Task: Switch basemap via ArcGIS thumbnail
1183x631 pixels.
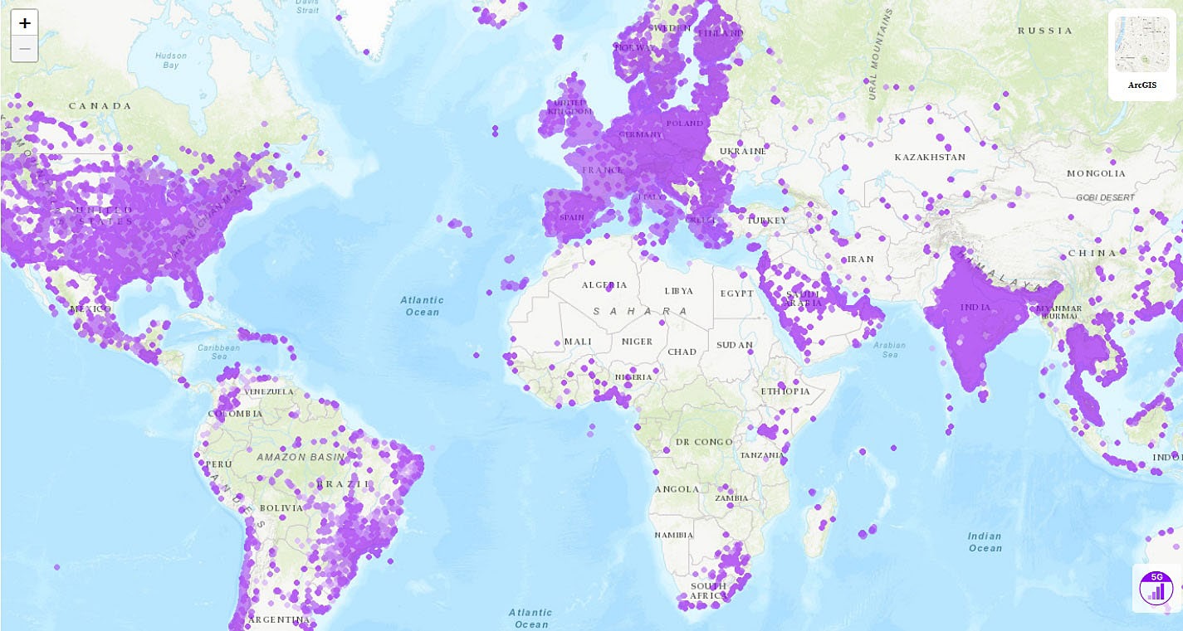Action: pyautogui.click(x=1141, y=55)
